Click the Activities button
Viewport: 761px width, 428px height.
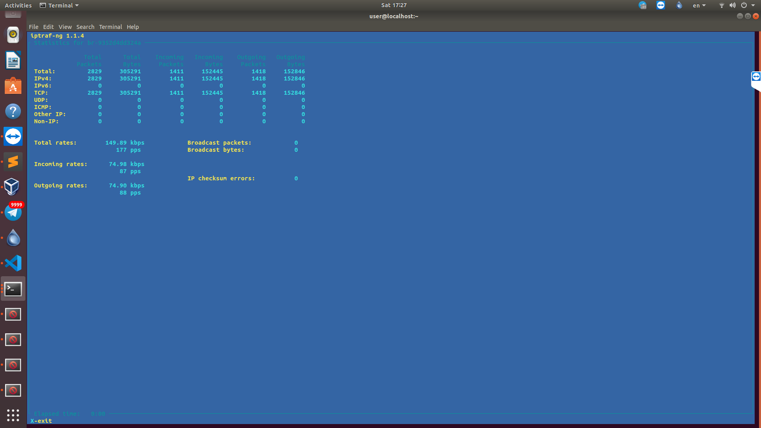(18, 6)
